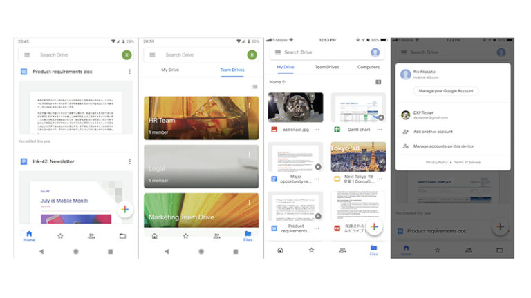Open the Product requirements doc text preview

click(x=76, y=108)
